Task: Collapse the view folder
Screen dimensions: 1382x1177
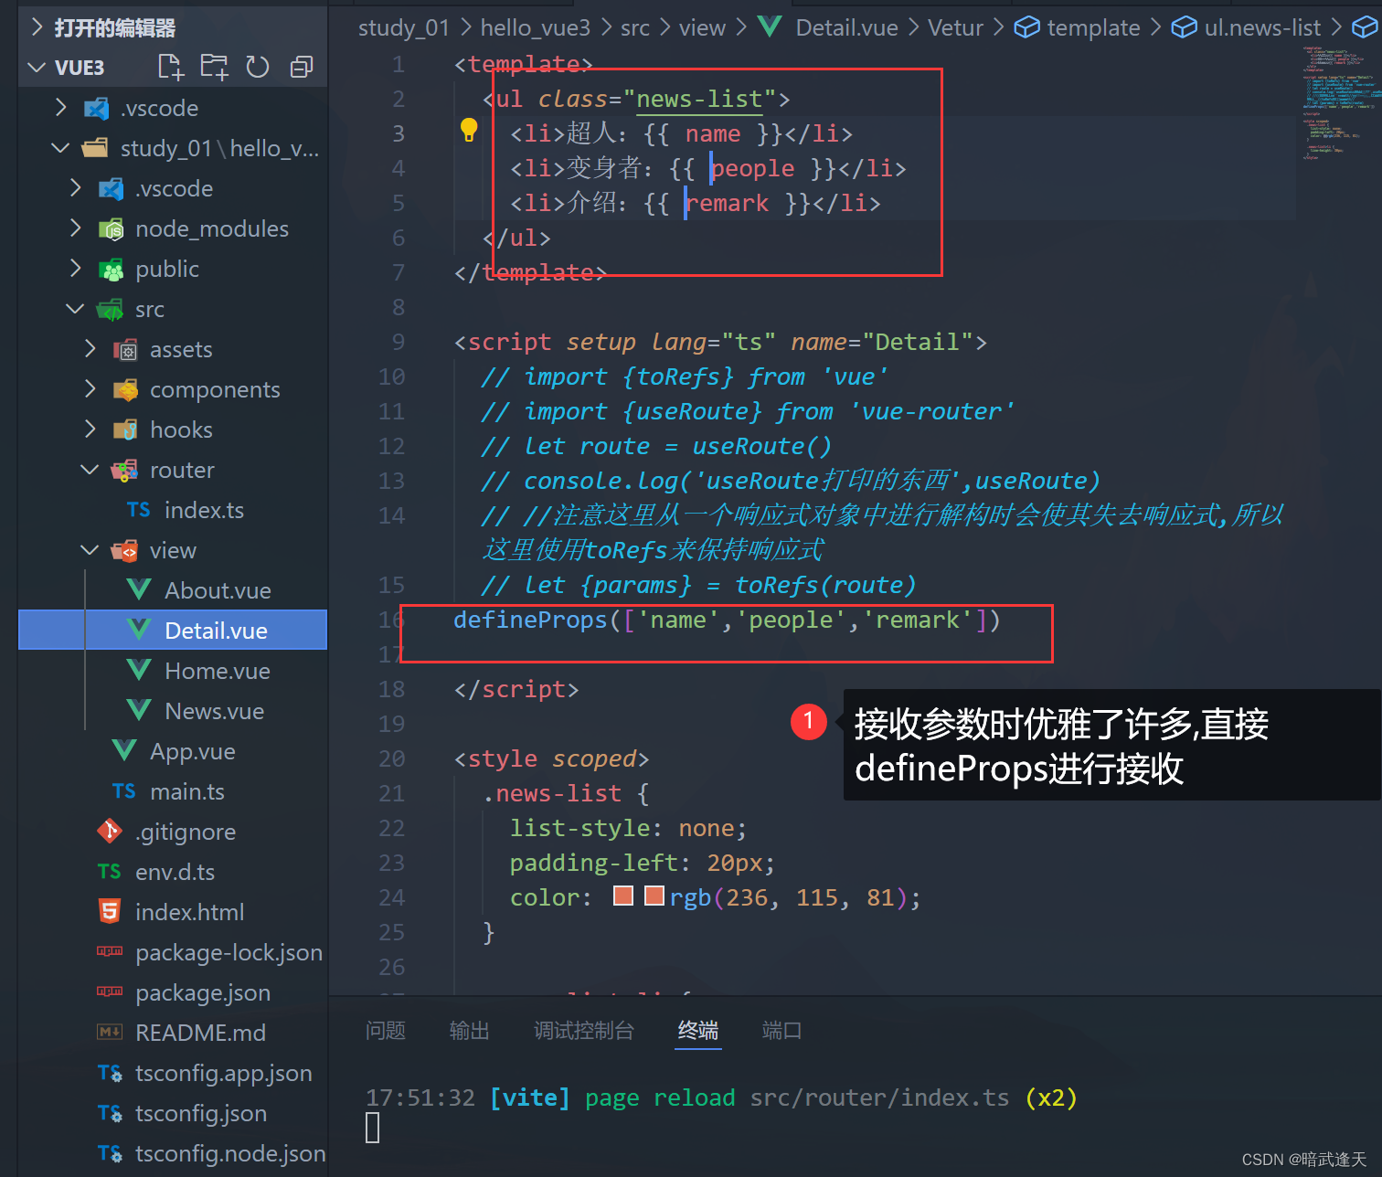Action: pos(90,550)
